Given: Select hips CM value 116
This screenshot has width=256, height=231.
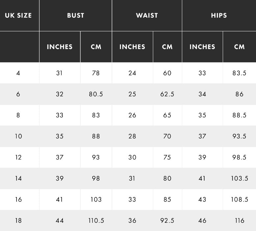Looking at the screenshot, I should (240, 220).
